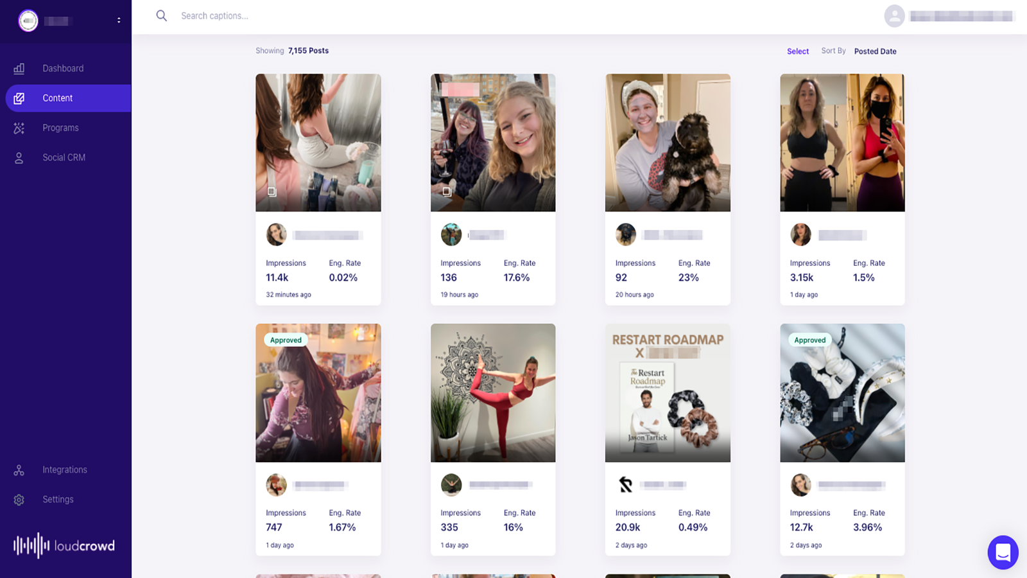Click the 3.15k impressions value
Image resolution: width=1027 pixels, height=578 pixels.
[x=802, y=277]
